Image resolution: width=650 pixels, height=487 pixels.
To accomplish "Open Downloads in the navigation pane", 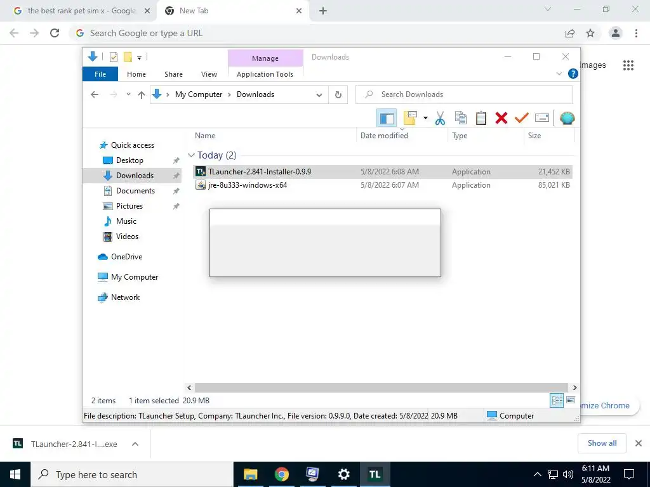I will click(x=135, y=176).
